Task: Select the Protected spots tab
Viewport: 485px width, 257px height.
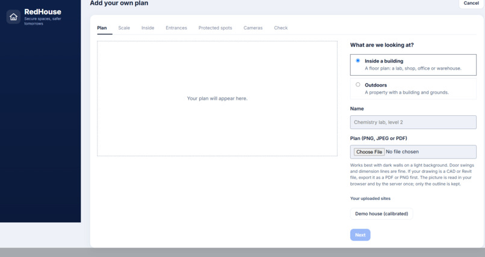Action: tap(215, 28)
